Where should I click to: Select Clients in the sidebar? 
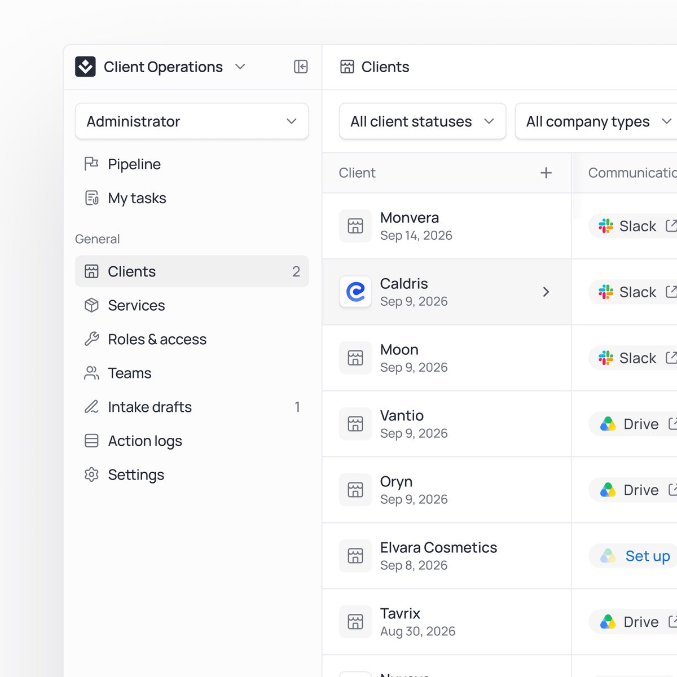[192, 271]
